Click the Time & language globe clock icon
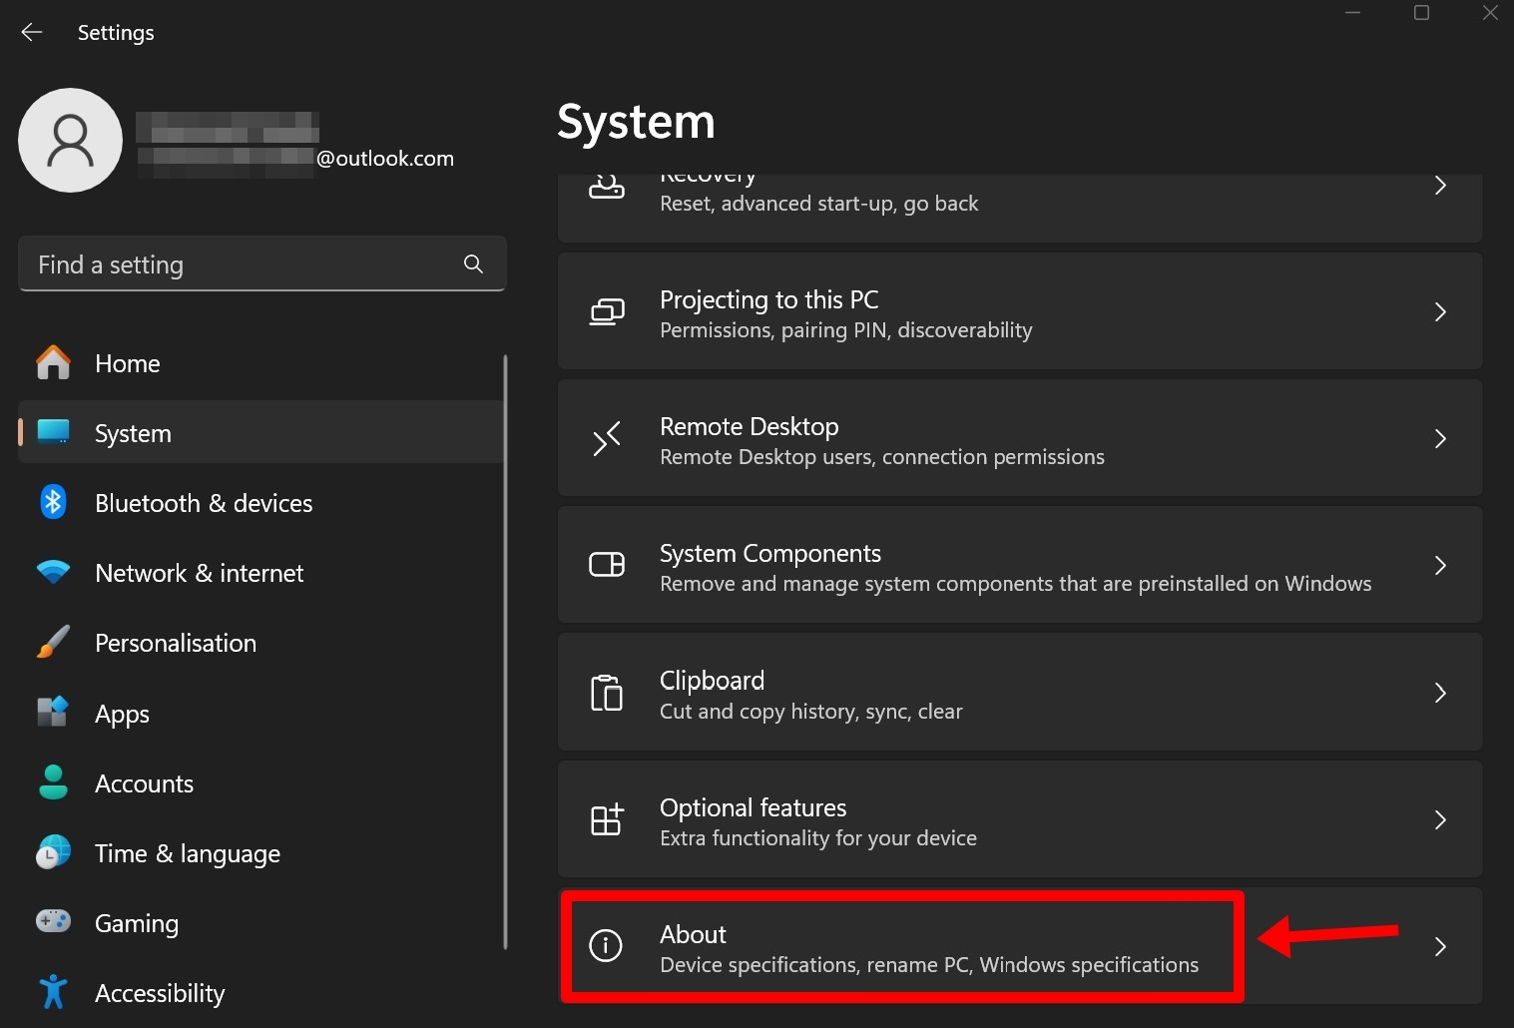 click(53, 852)
